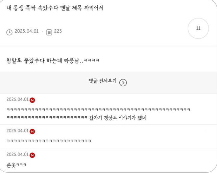Click the gray 댓글 전체보기 banner area
This screenshot has height=174, width=217.
(108, 83)
